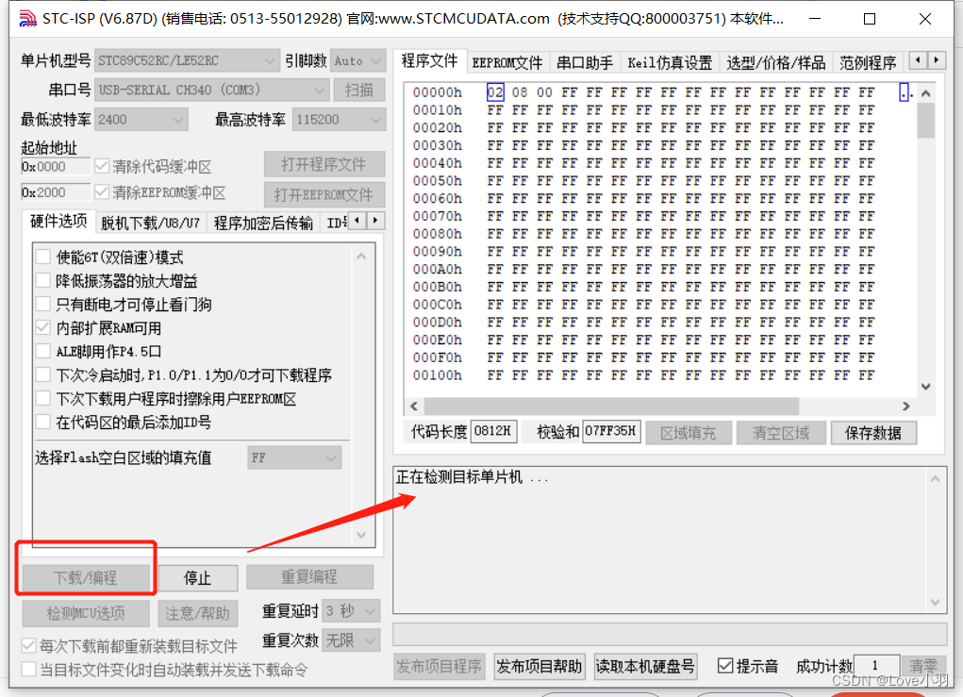Click start address 0x2000 field
The height and width of the screenshot is (697, 963).
point(56,192)
